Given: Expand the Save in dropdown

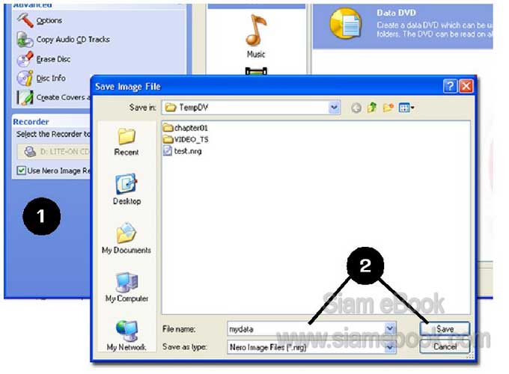Looking at the screenshot, I should click(x=334, y=108).
